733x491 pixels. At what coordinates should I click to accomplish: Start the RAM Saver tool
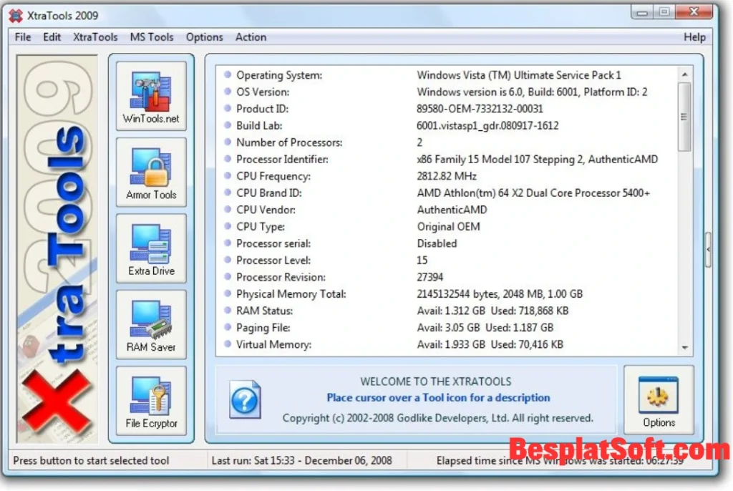pyautogui.click(x=151, y=324)
